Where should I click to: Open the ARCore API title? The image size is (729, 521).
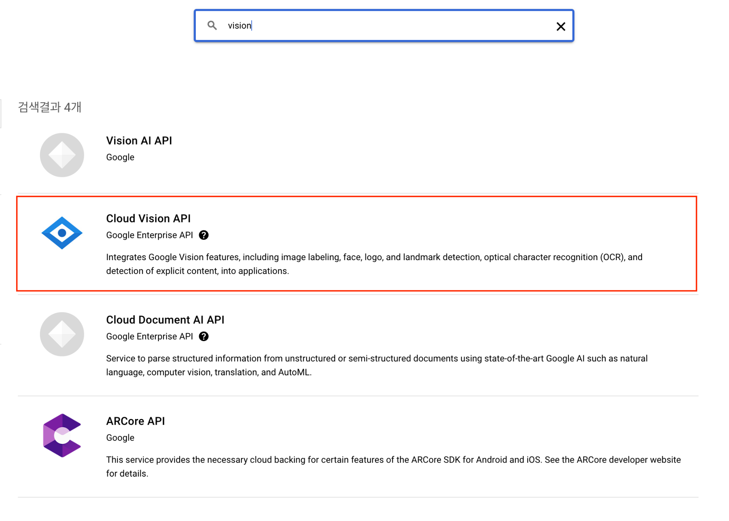(x=135, y=421)
